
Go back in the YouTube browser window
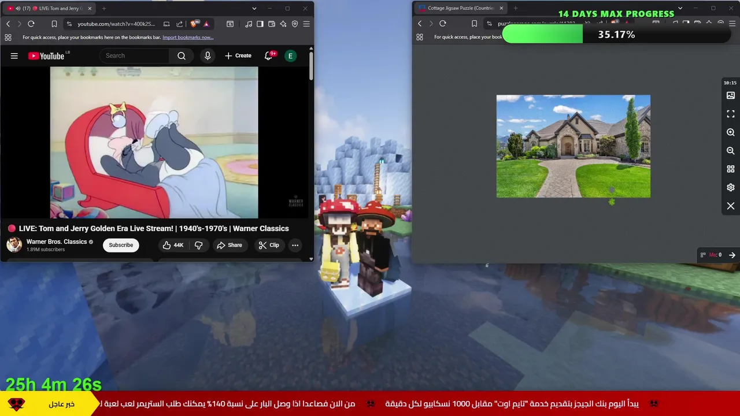pos(8,24)
